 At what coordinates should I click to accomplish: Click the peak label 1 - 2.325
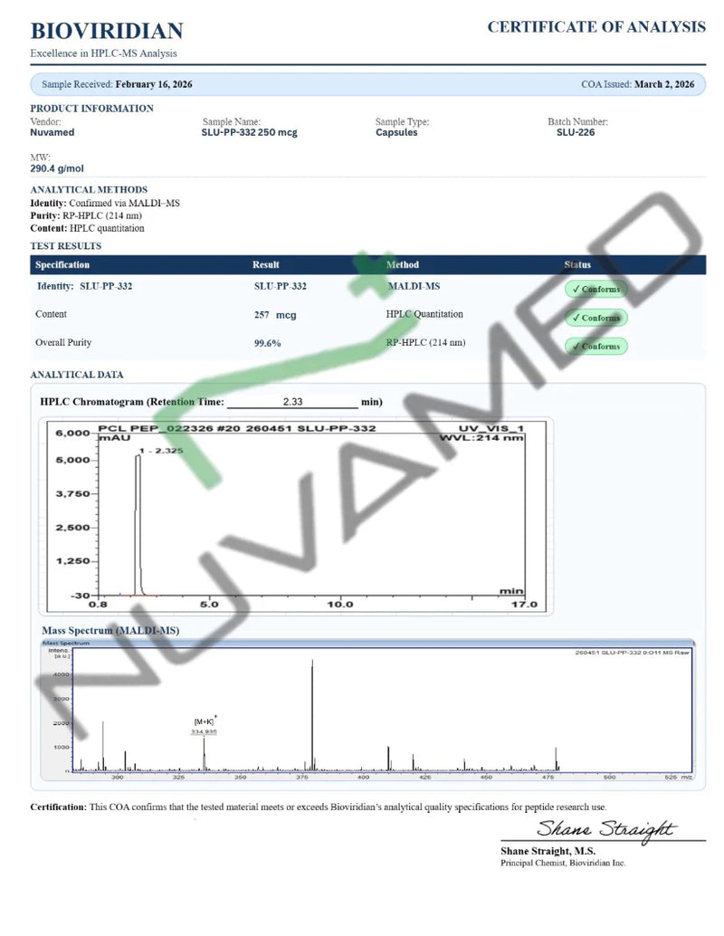pos(161,450)
